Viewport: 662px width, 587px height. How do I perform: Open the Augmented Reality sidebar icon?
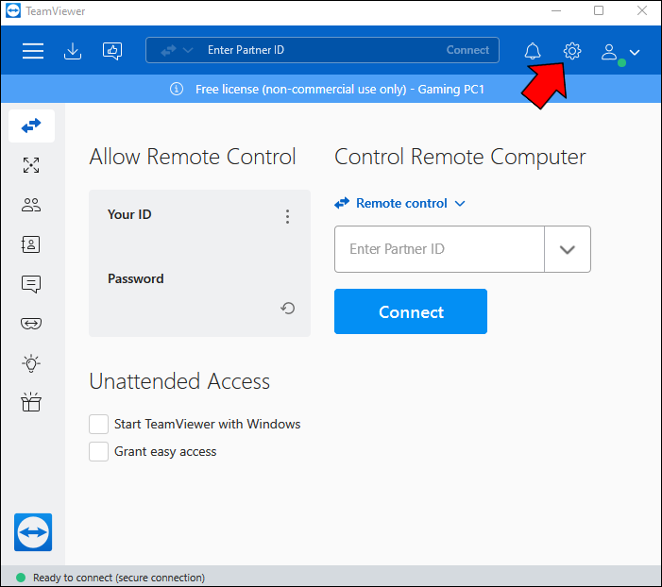[x=31, y=324]
